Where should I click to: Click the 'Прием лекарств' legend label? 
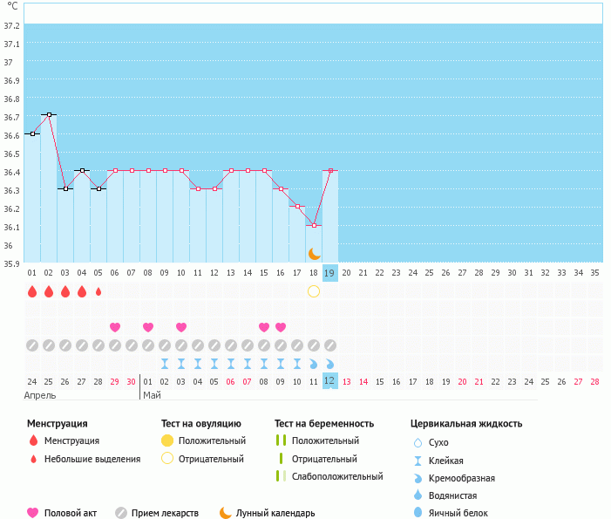[x=165, y=514]
